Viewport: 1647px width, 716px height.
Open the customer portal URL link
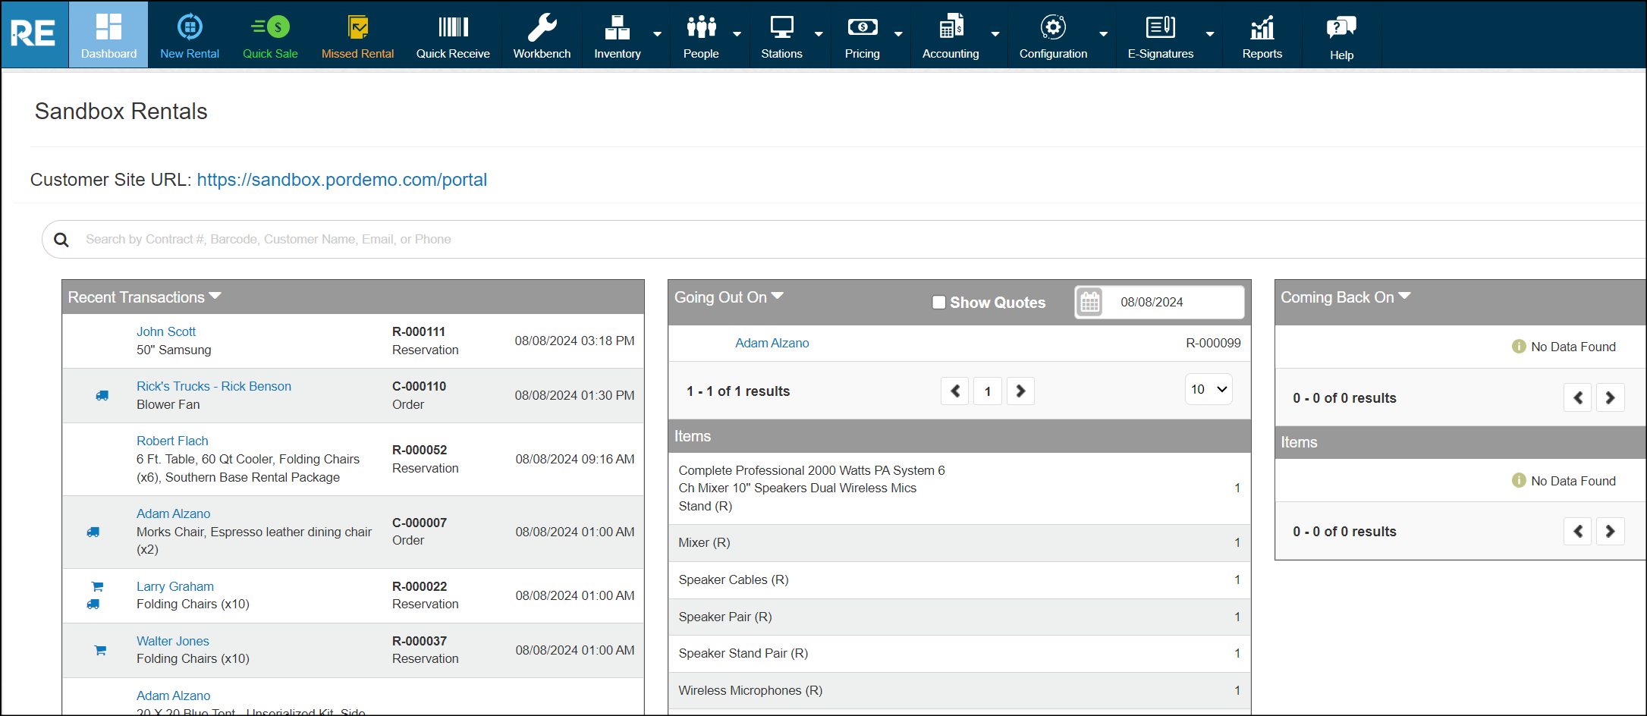pyautogui.click(x=341, y=180)
